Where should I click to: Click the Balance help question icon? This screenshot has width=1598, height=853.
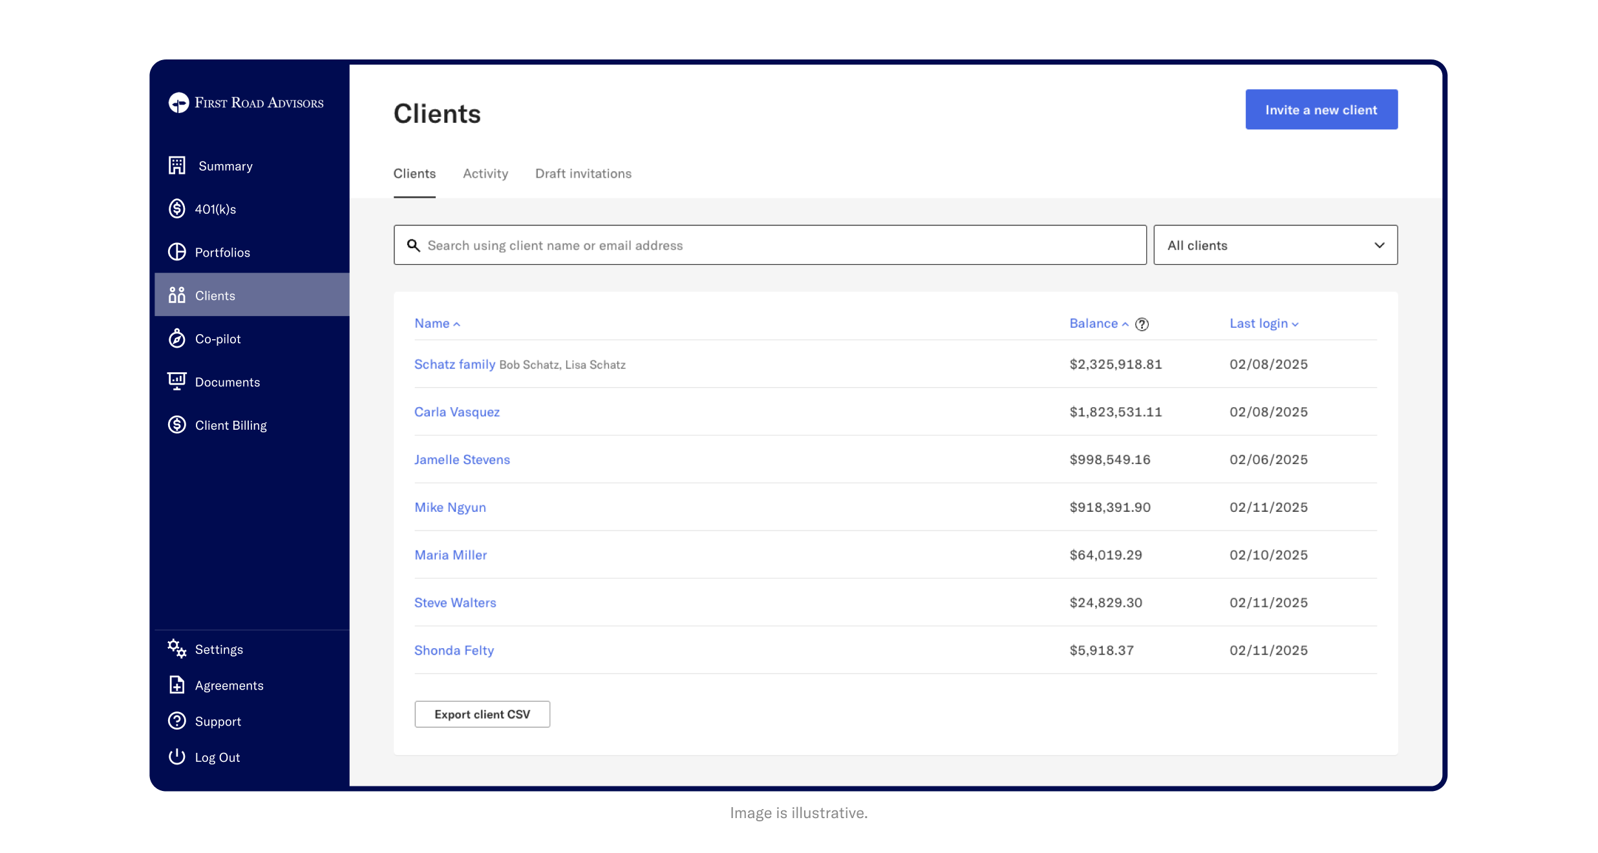coord(1142,324)
